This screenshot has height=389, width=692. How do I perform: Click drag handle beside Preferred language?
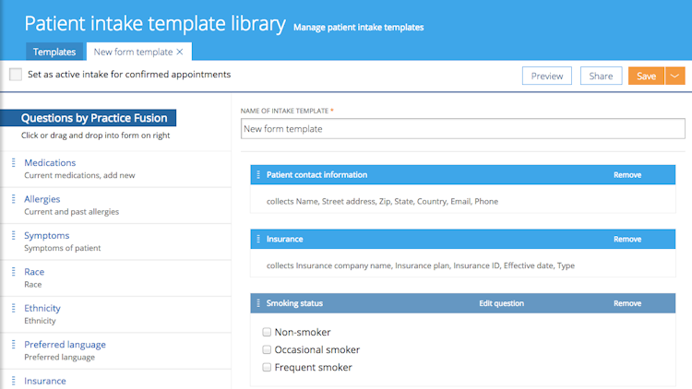(14, 345)
